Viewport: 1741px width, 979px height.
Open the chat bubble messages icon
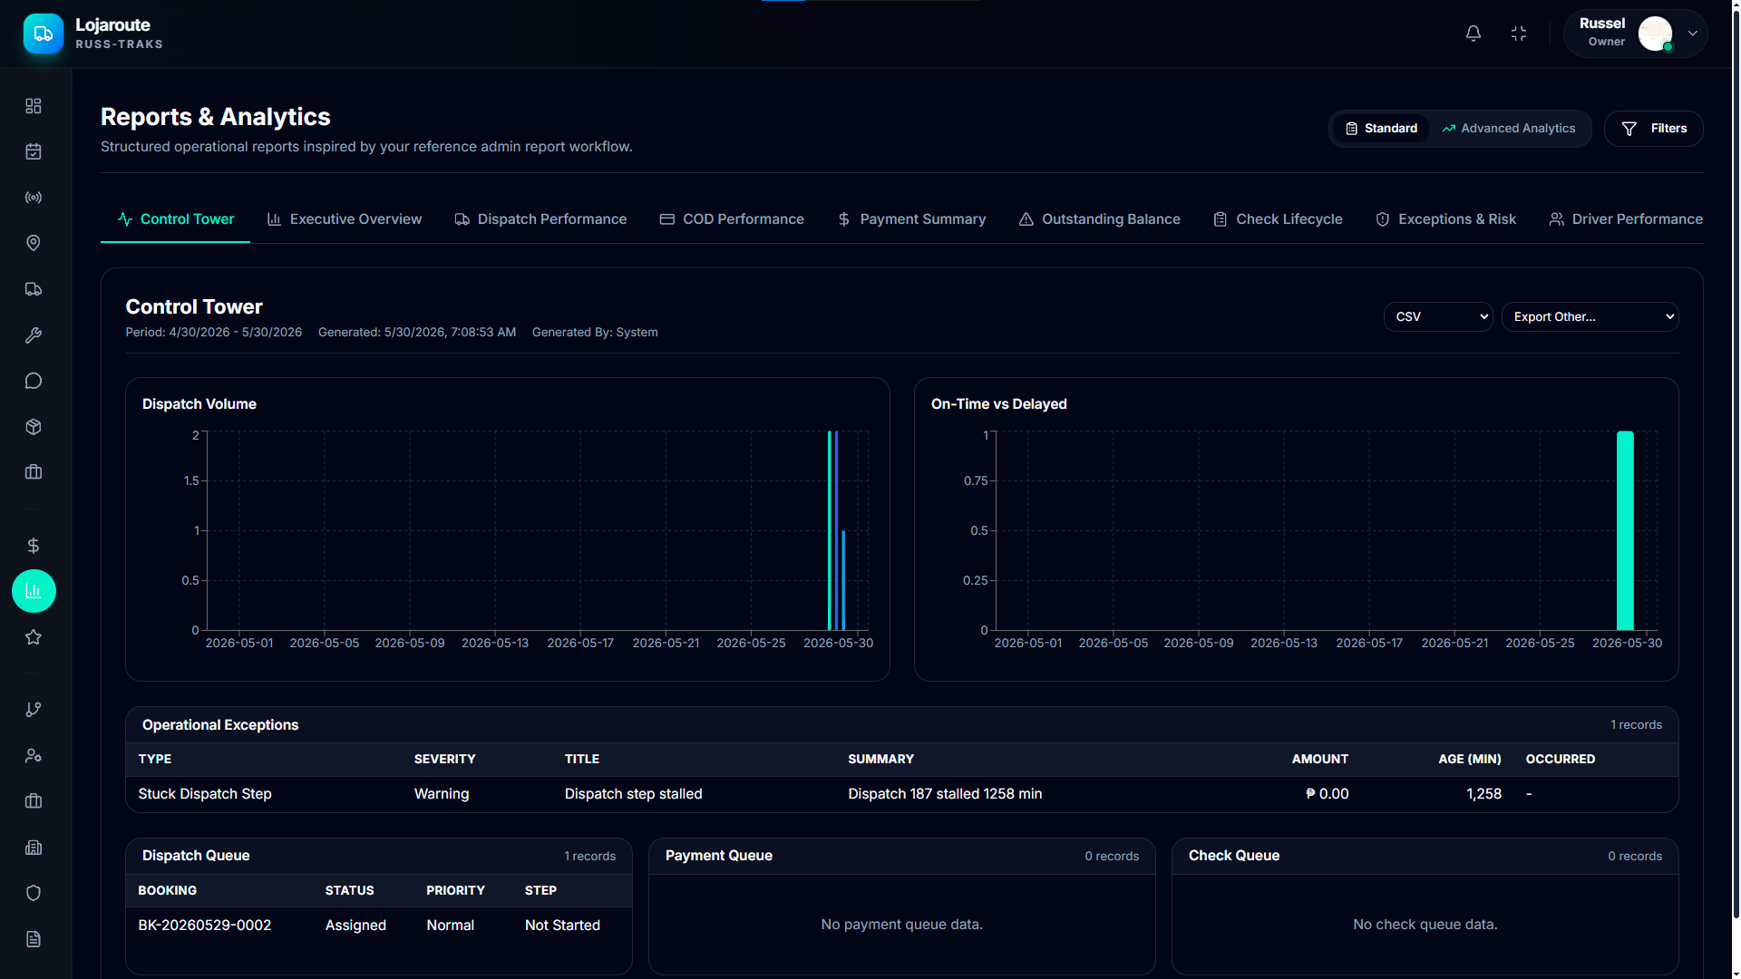coord(34,381)
